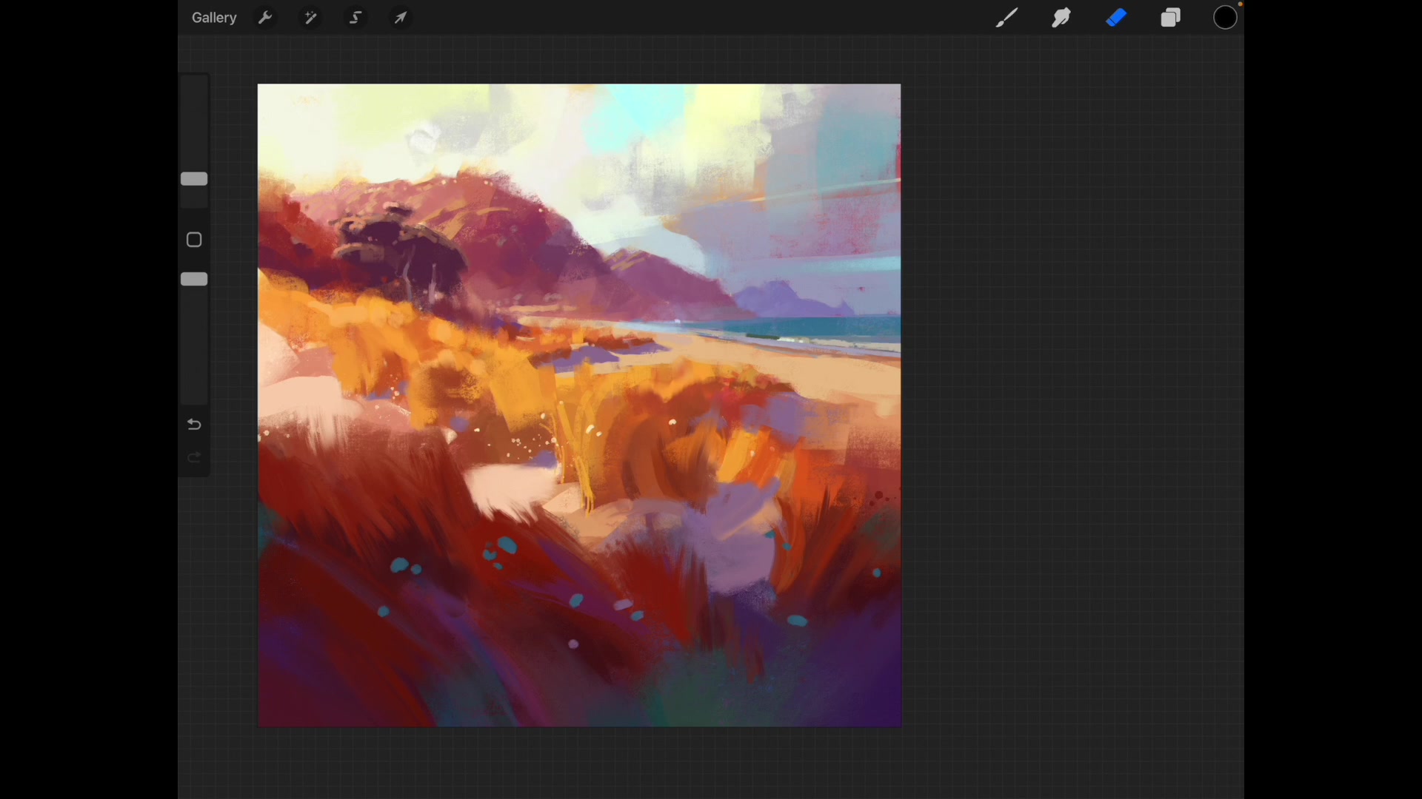Open the active color picker circle

[1226, 18]
